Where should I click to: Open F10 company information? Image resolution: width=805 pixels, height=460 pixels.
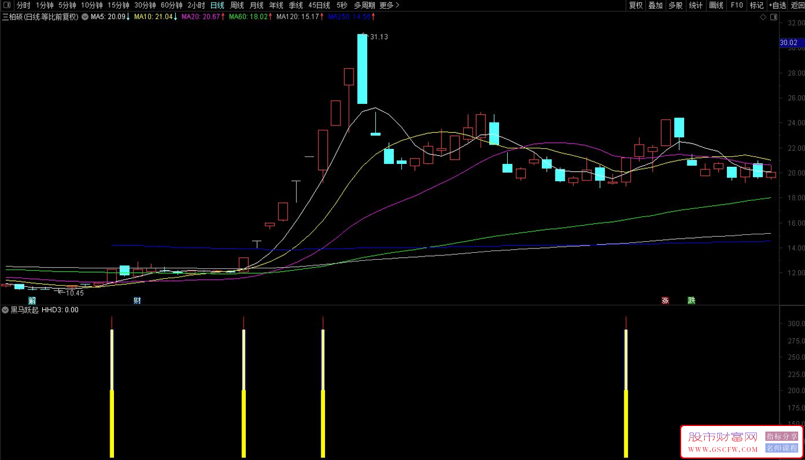coord(737,6)
